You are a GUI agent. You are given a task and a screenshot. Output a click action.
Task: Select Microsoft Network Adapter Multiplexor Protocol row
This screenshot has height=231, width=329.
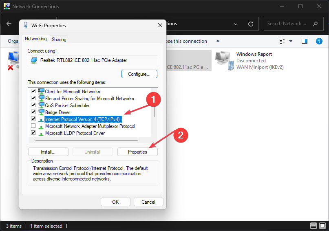click(90, 126)
